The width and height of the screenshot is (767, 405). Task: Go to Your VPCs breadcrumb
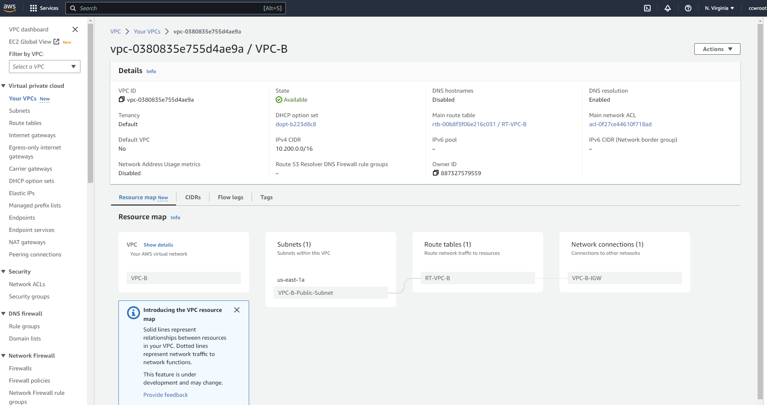[147, 31]
